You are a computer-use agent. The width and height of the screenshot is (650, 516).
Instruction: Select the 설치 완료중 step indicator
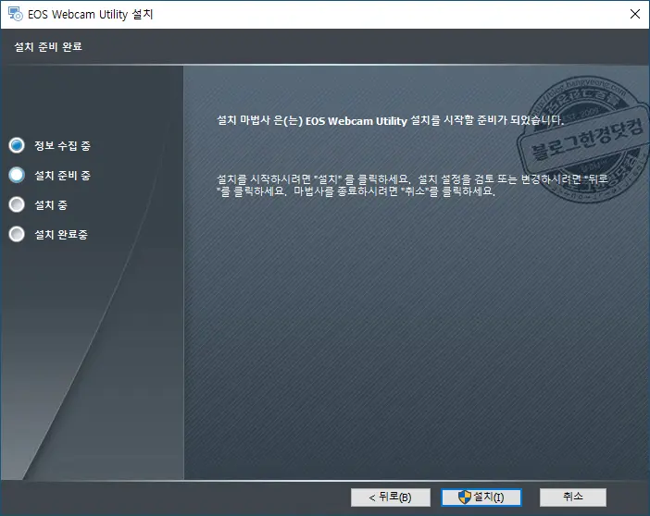click(x=17, y=234)
